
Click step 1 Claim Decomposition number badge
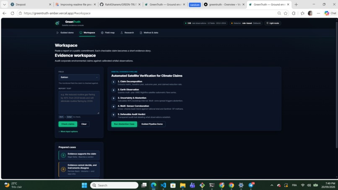(x=114, y=82)
